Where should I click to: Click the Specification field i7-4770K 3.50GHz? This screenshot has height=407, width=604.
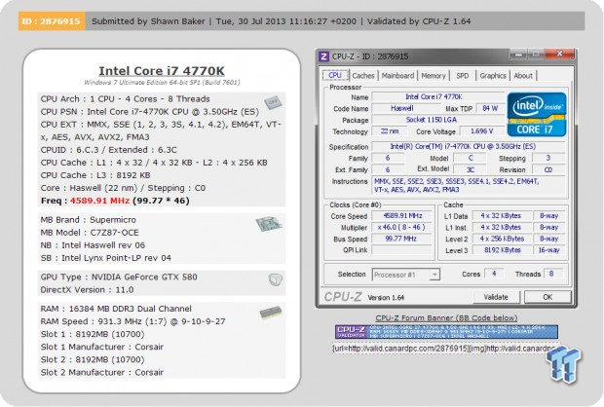coord(469,147)
